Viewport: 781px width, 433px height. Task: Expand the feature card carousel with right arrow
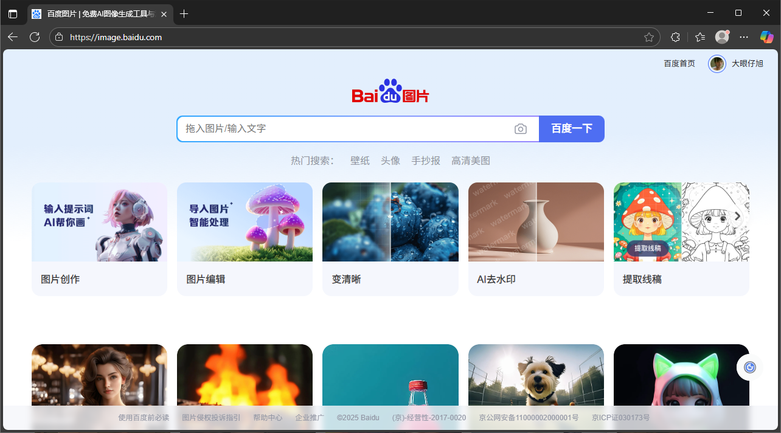click(x=737, y=216)
